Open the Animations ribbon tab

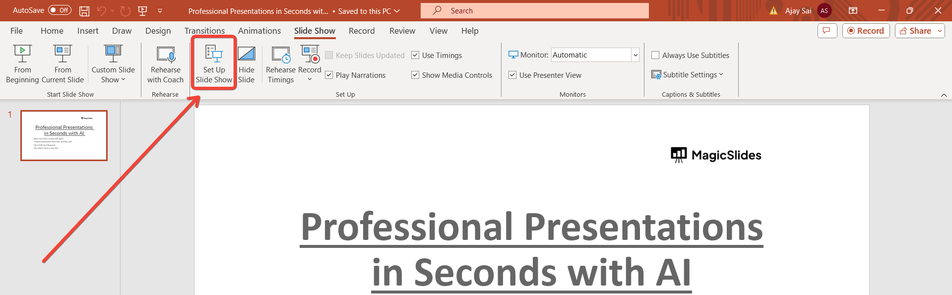pyautogui.click(x=259, y=31)
